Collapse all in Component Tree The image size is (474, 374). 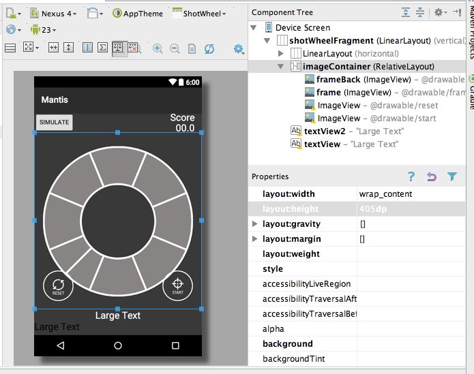[420, 12]
